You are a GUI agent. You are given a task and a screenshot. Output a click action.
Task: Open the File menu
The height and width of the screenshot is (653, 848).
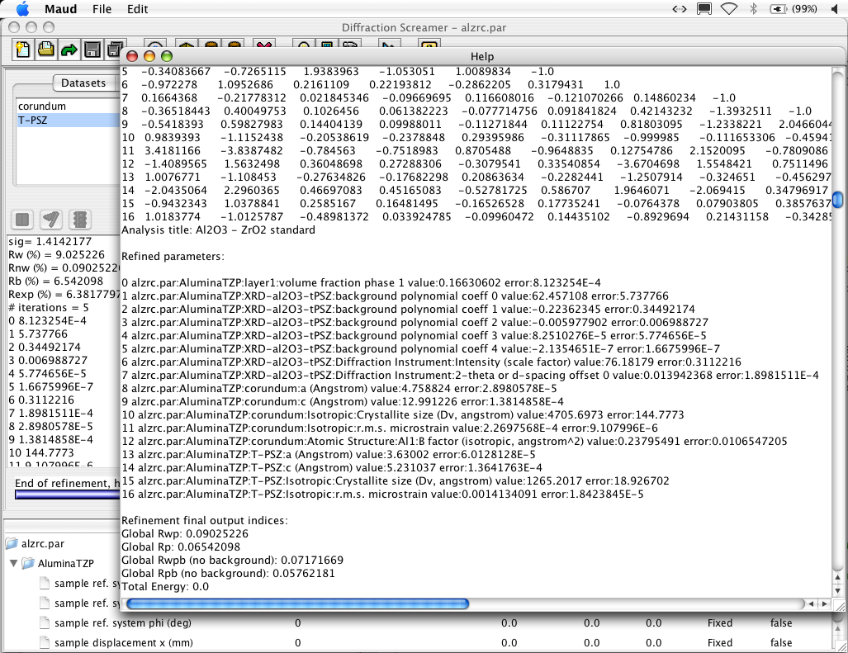102,9
